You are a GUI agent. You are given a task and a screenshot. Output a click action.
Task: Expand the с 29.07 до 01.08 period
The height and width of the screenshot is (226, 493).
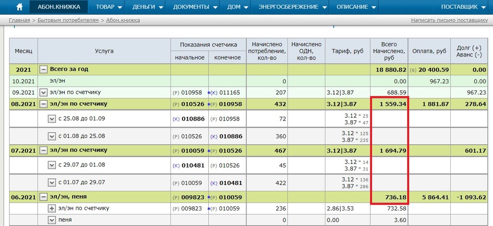[52, 165]
